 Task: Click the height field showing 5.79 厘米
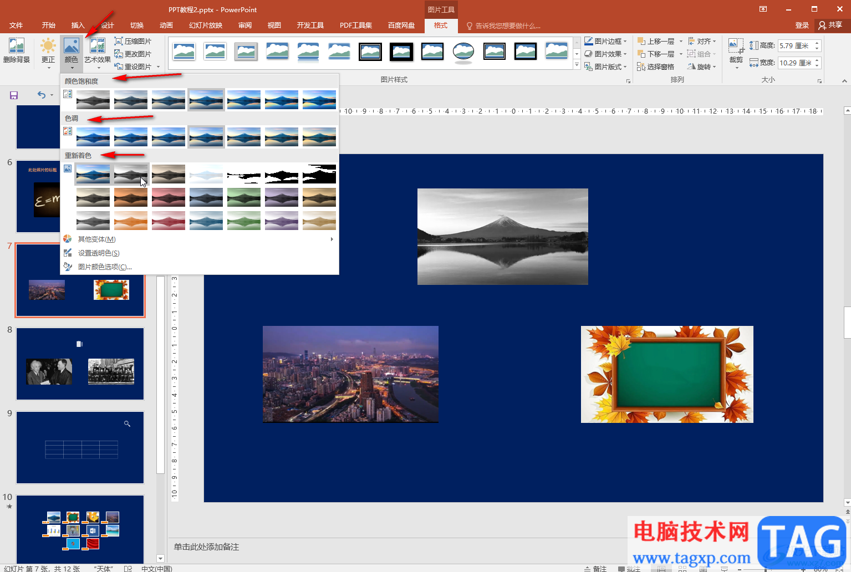point(796,46)
